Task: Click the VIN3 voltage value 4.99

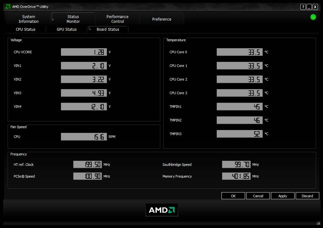Action: tap(84, 93)
